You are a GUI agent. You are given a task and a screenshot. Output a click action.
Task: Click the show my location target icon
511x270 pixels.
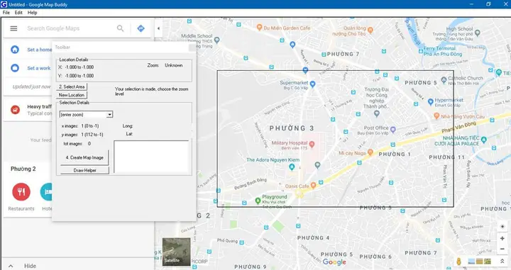tap(502, 226)
